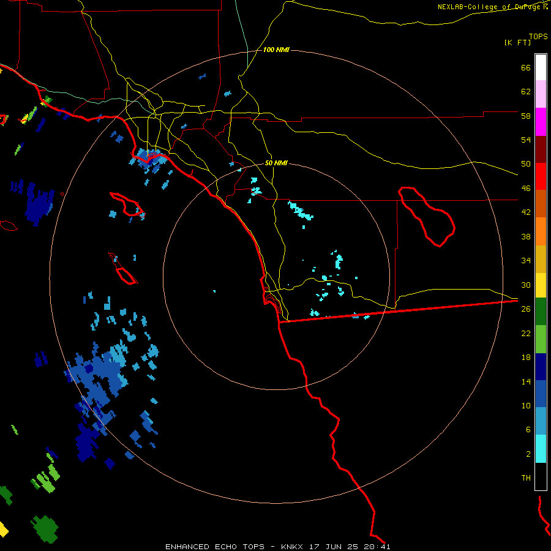The image size is (551, 551).
Task: Click the gold legend swatch
Action: [541, 259]
